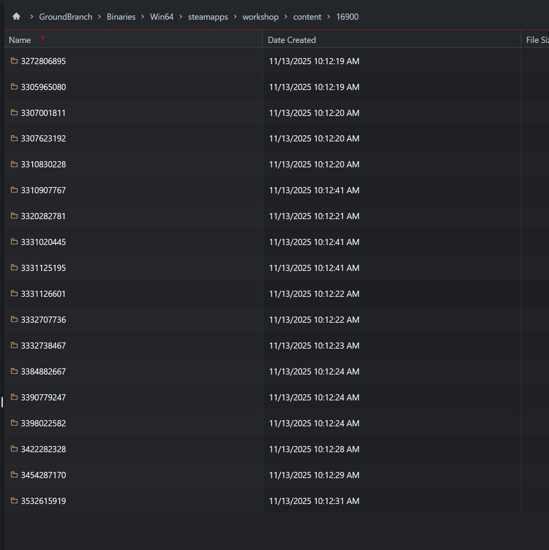
Task: Toggle sort arrow on Name column
Action: click(x=43, y=38)
